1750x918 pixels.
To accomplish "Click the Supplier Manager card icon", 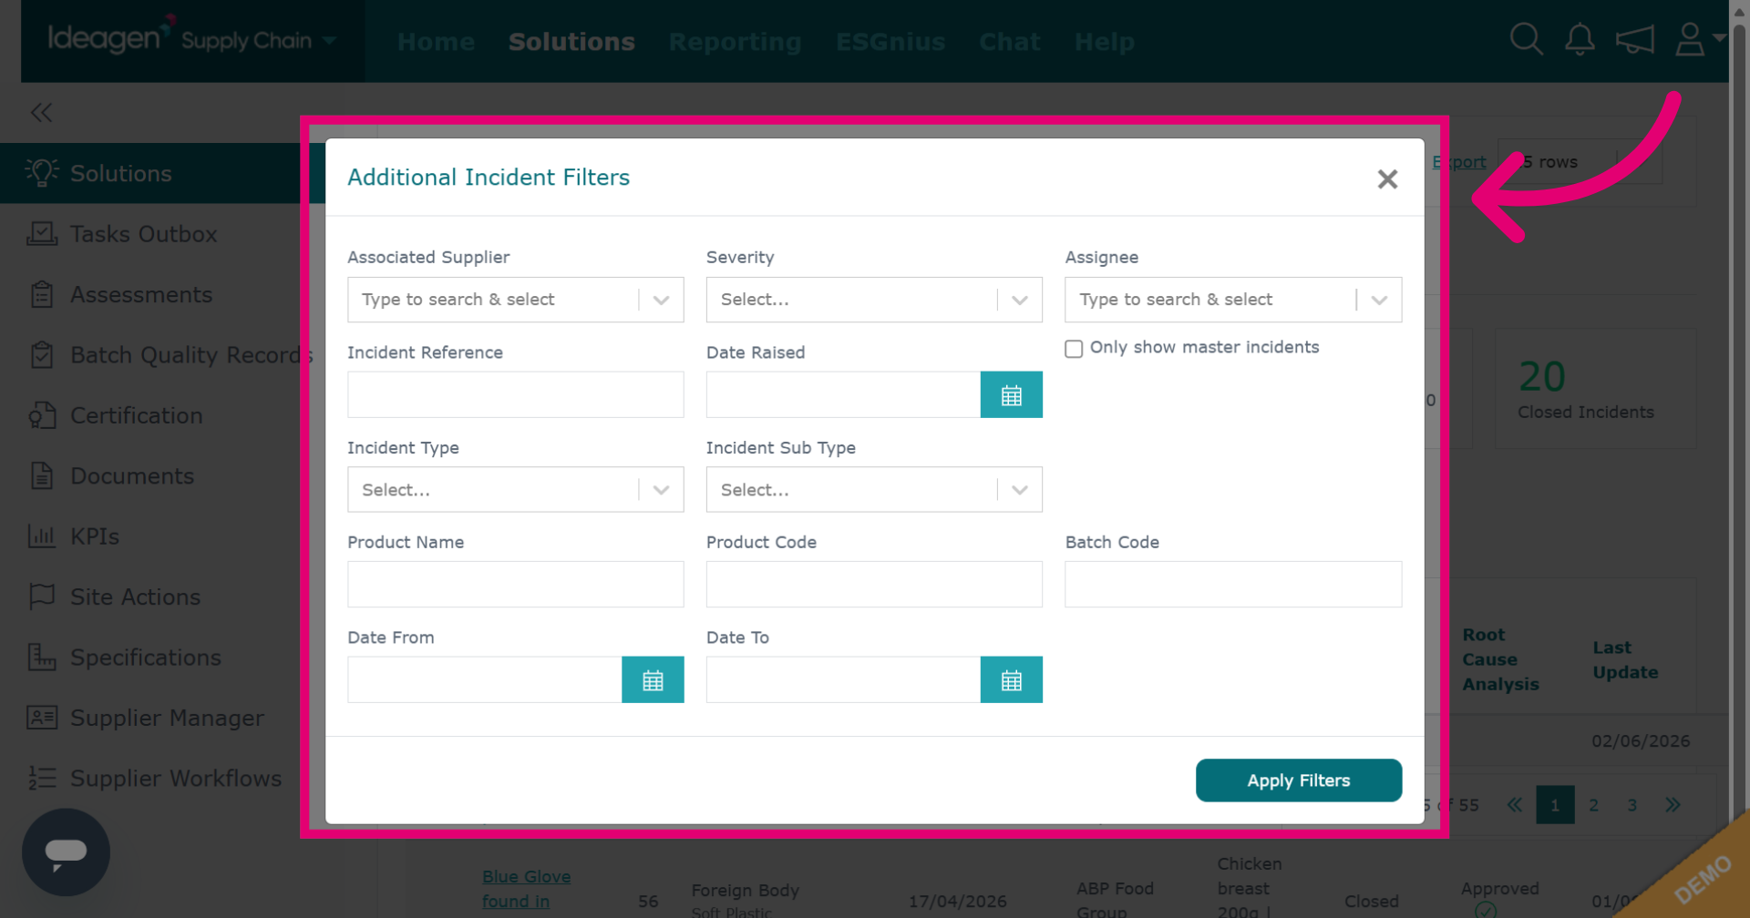I will point(42,718).
